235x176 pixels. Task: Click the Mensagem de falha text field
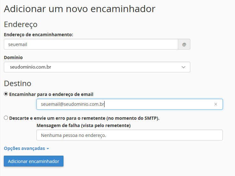click(x=129, y=135)
